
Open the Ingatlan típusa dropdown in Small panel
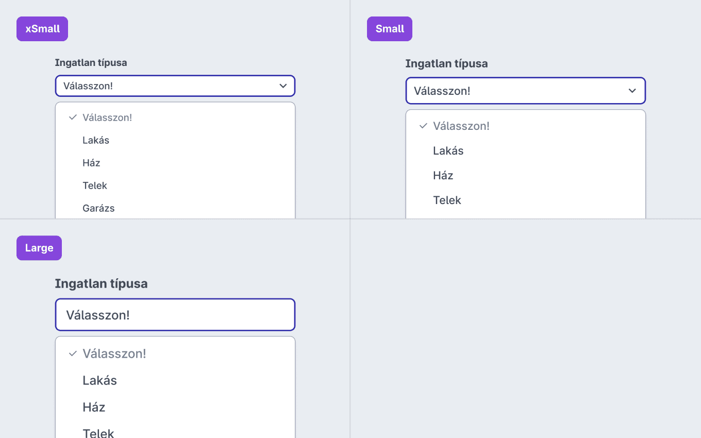526,91
